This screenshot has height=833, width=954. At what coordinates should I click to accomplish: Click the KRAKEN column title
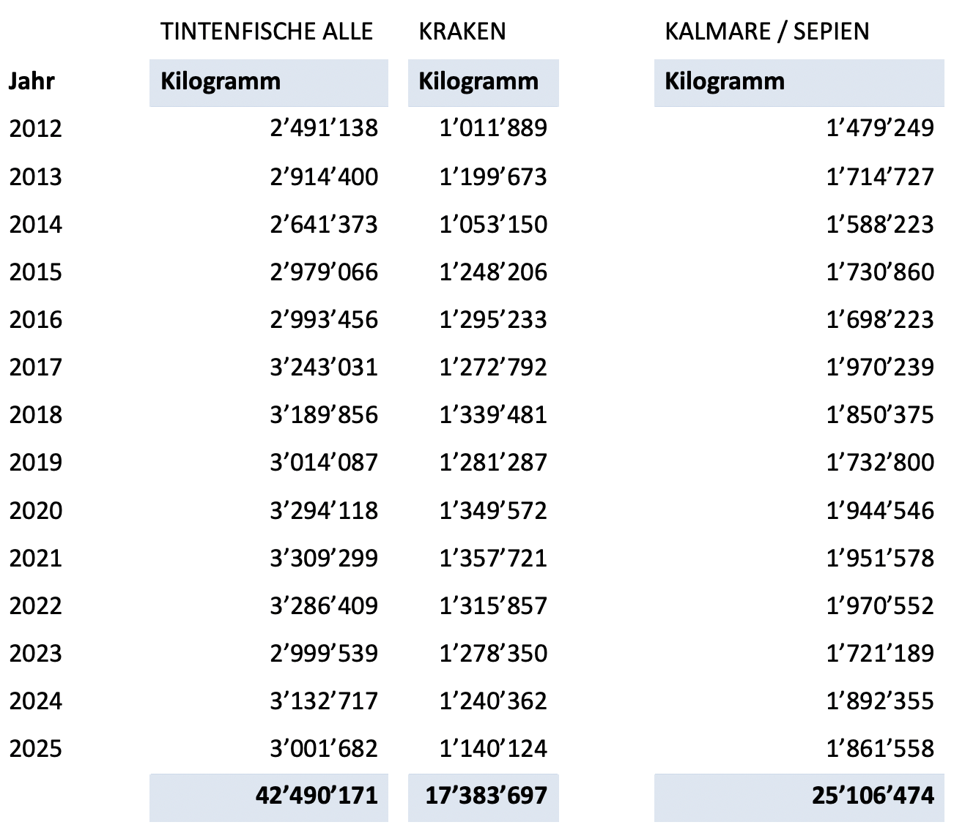tap(462, 31)
